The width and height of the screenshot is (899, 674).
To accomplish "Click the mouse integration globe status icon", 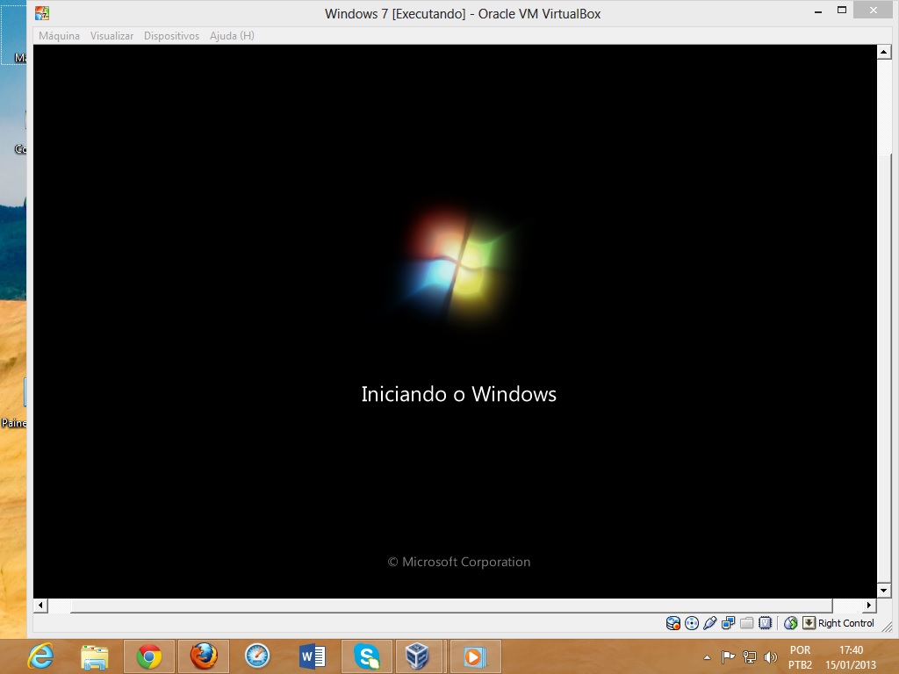I will pos(791,623).
